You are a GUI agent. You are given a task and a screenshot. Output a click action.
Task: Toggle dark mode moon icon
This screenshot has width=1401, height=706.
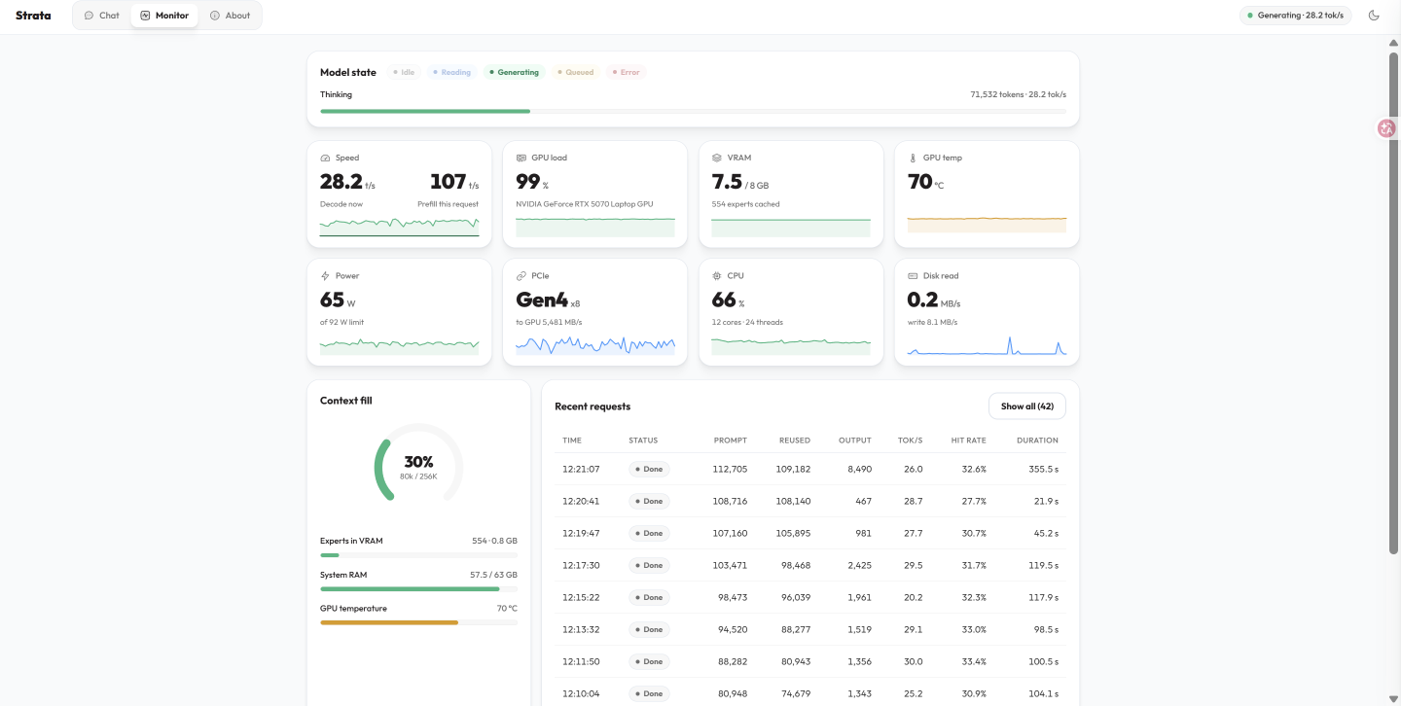coord(1374,16)
